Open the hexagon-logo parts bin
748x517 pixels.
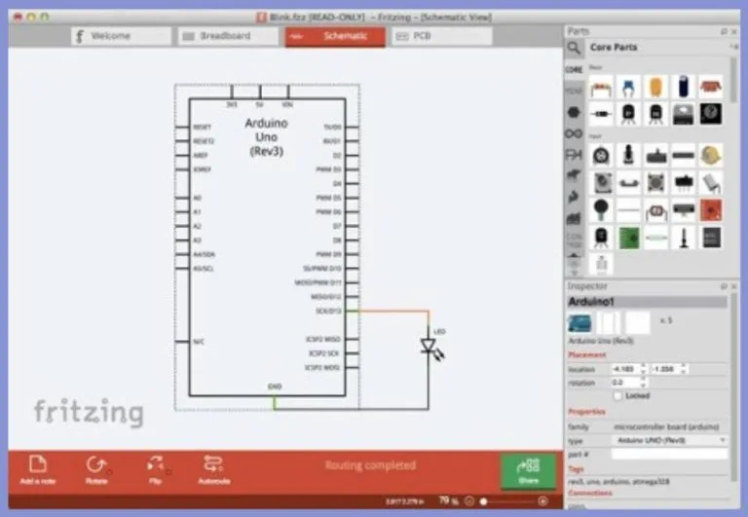click(x=574, y=112)
